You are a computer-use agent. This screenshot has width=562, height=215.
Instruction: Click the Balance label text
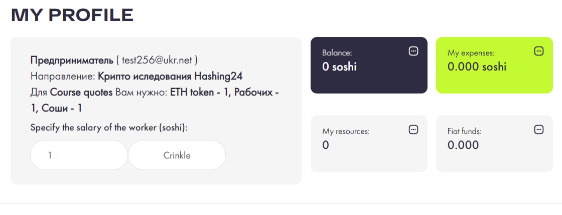pos(337,52)
